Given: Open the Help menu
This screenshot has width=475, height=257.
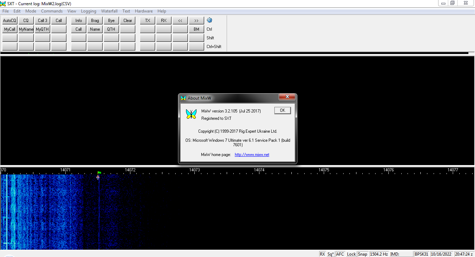Looking at the screenshot, I should [x=162, y=11].
